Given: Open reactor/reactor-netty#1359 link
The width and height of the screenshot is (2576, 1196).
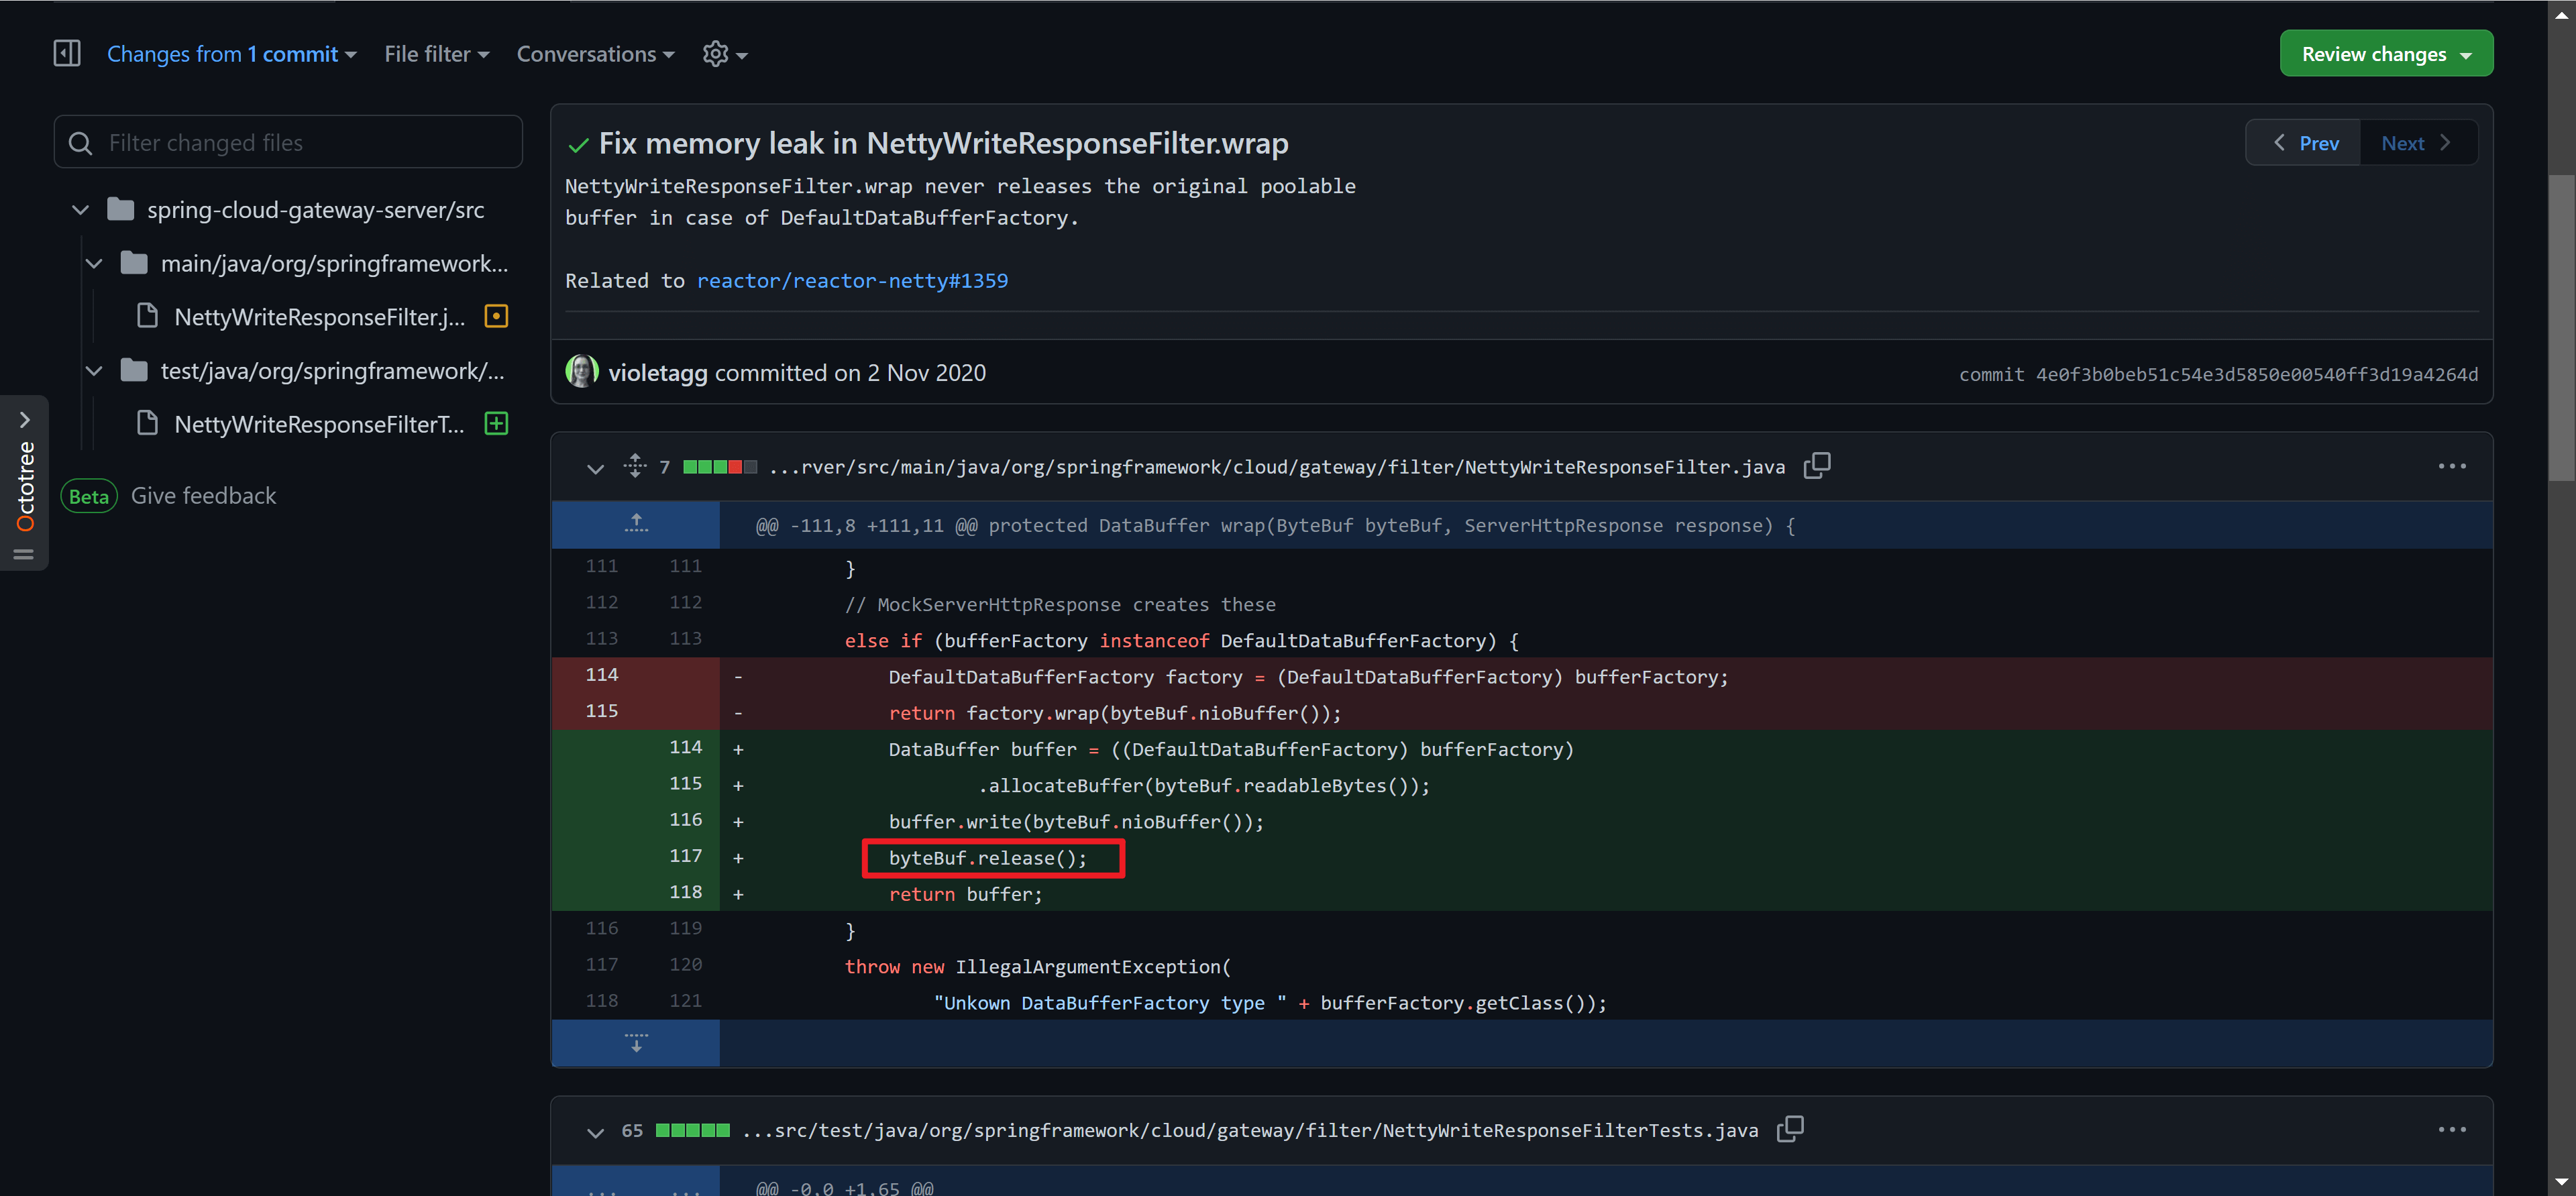Looking at the screenshot, I should 852,281.
